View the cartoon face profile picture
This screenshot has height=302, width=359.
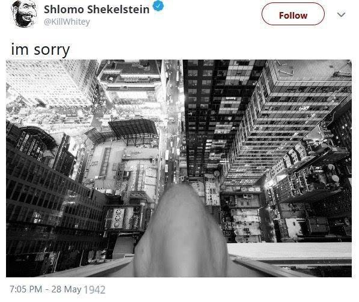point(24,14)
